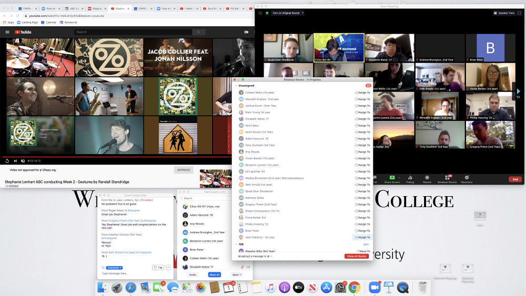Enter full screen in the Zoom window

[x=519, y=13]
